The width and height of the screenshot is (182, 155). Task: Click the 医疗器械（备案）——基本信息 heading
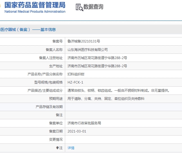tap(28, 30)
